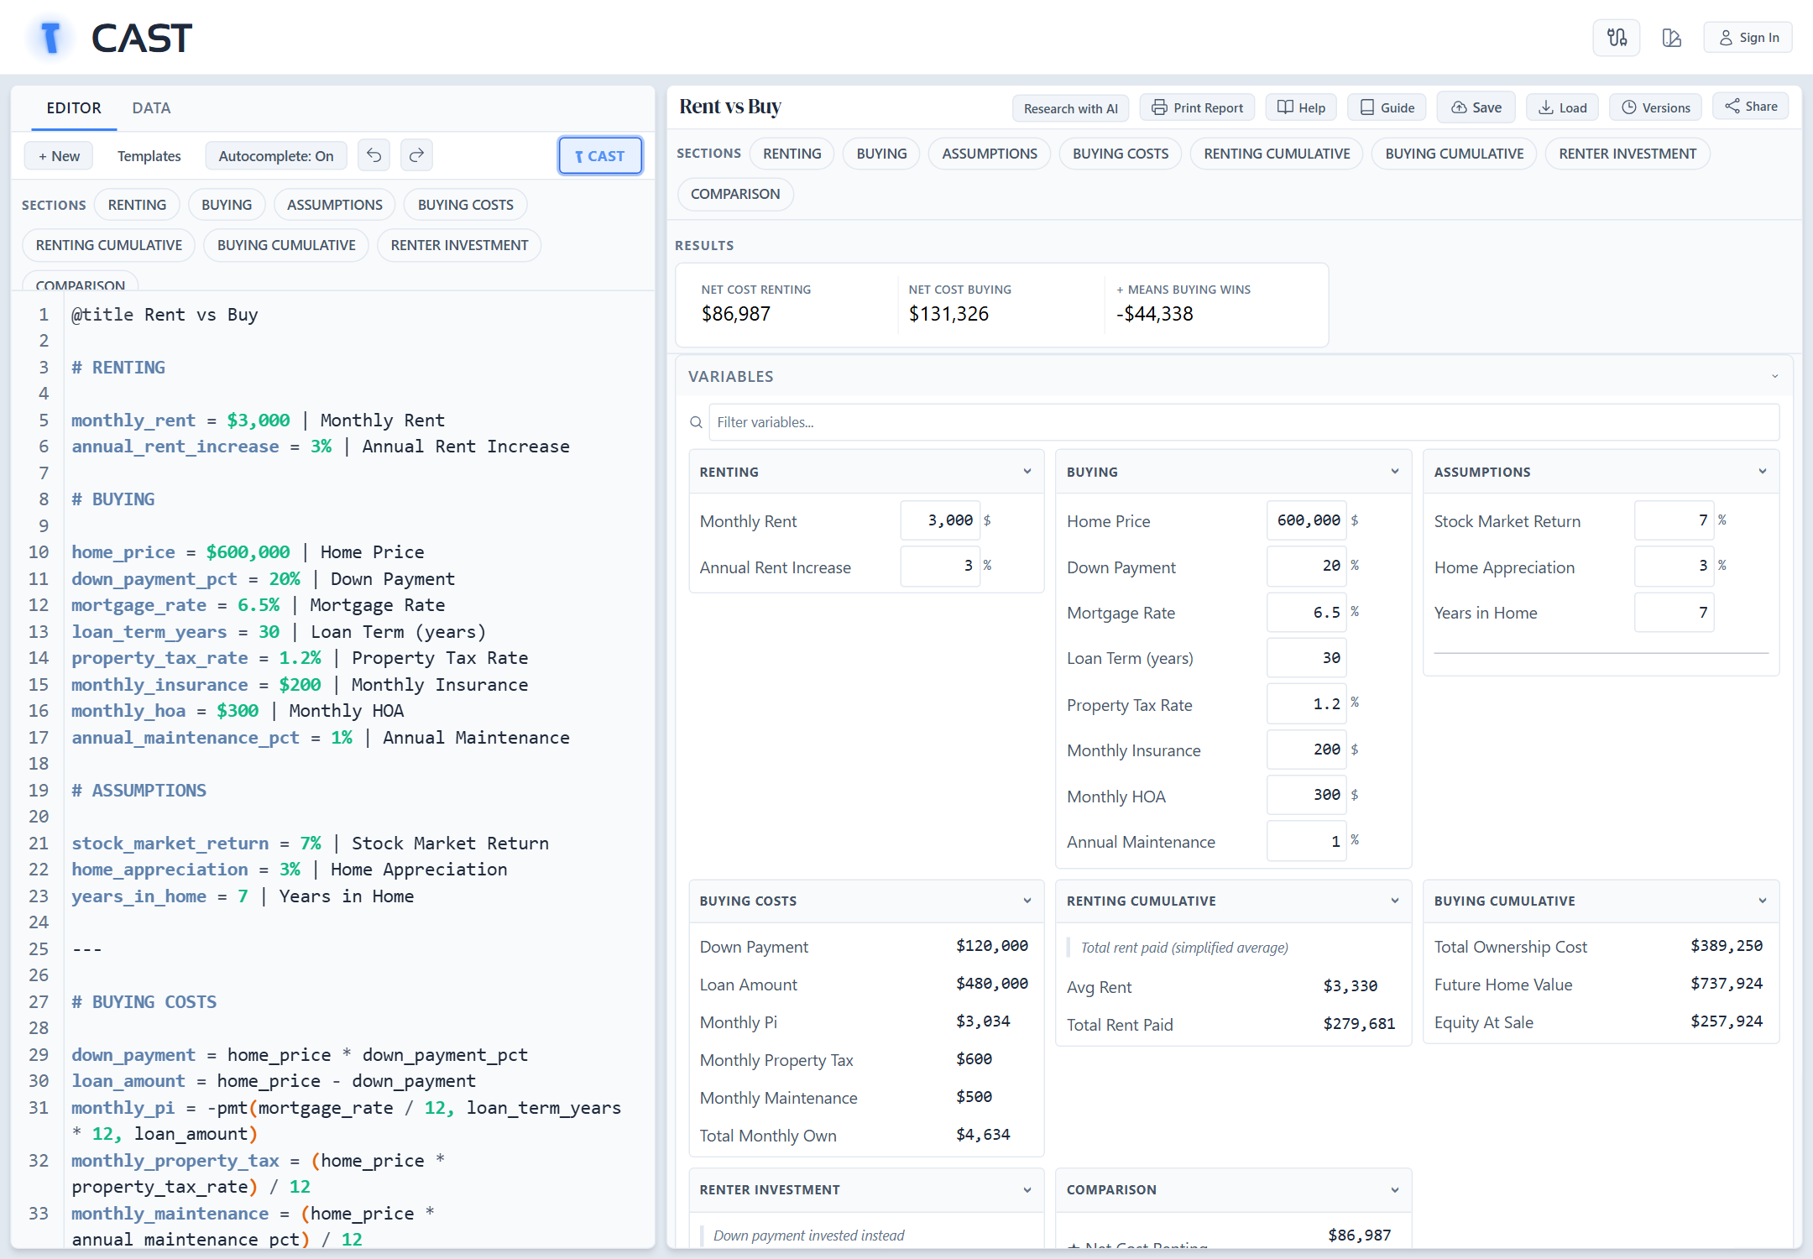Select the COMPARISON chip in right panel sections

(x=735, y=194)
